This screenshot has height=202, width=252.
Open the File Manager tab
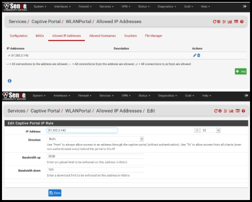tap(153, 36)
